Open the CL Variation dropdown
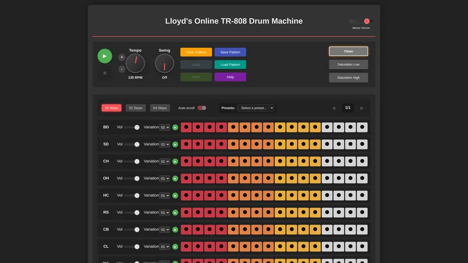468x263 pixels. [x=165, y=247]
